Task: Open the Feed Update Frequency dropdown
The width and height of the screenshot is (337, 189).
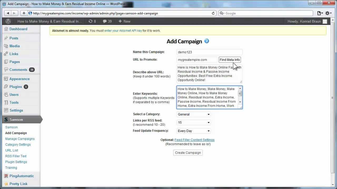Action: (194, 131)
